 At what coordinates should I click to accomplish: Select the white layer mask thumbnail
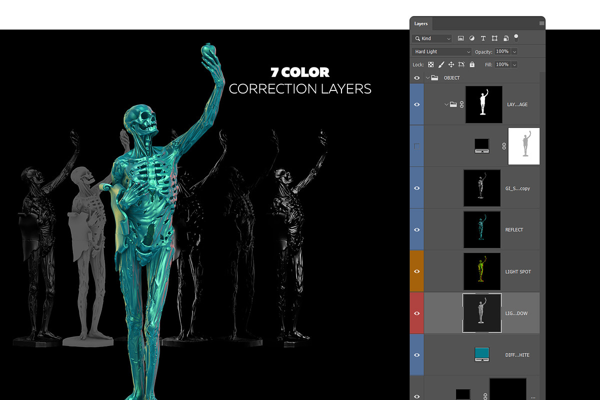524,146
